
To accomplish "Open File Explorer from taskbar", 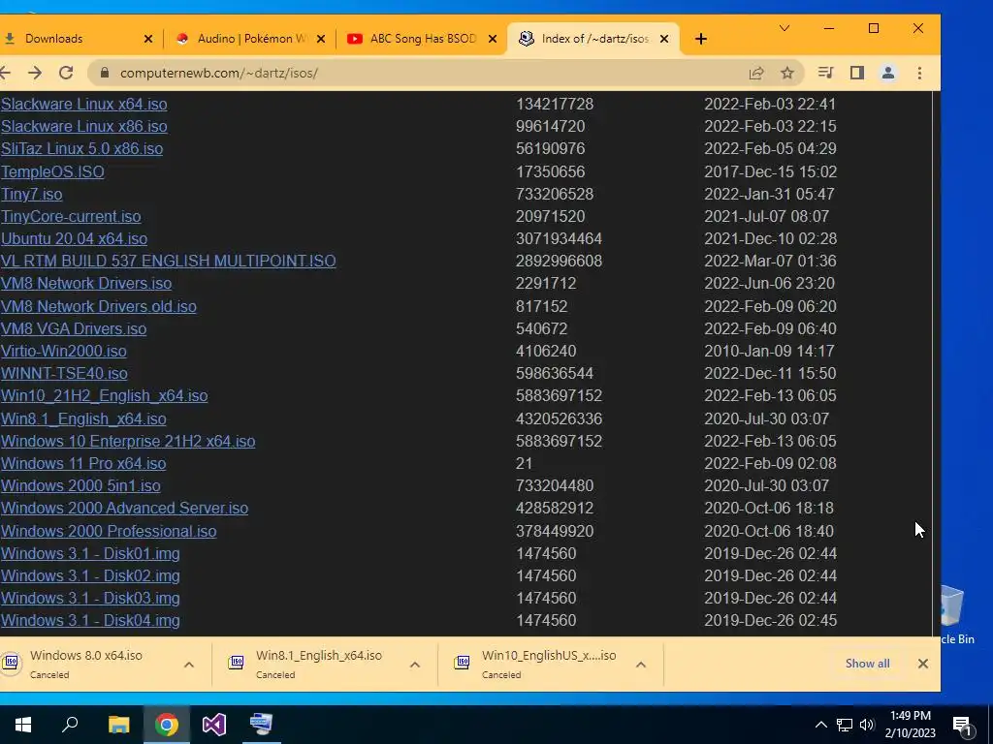I will 118,725.
